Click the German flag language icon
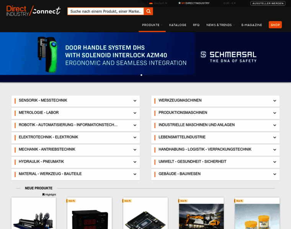291x229 pixels. tap(151, 3)
